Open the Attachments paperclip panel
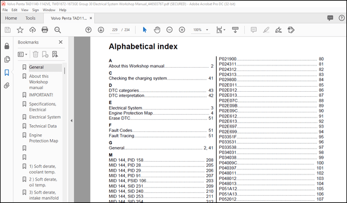 (7, 86)
